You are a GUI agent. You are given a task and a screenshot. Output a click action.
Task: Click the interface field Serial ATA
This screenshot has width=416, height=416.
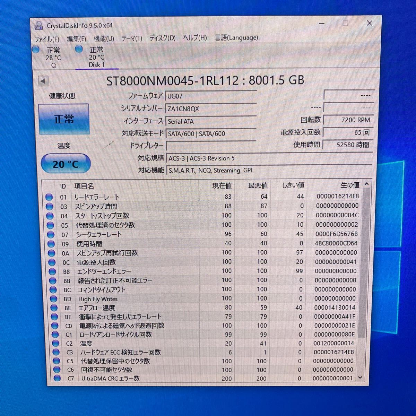(210, 121)
